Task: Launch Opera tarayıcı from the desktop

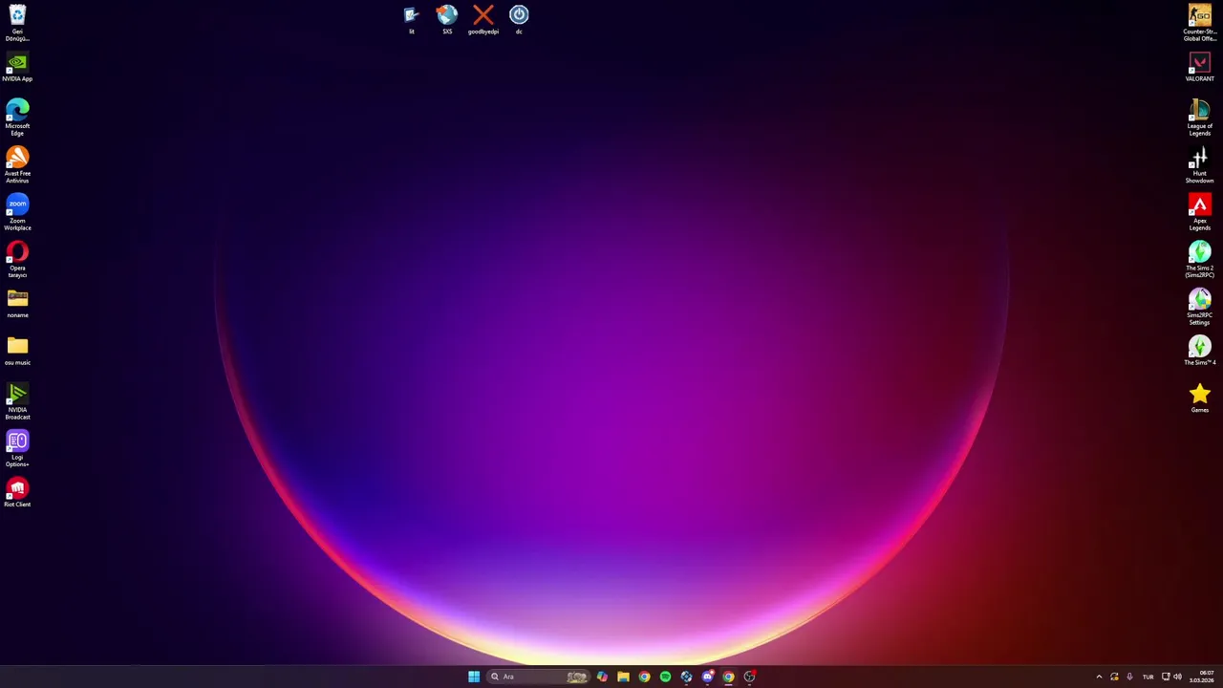Action: pos(17,259)
